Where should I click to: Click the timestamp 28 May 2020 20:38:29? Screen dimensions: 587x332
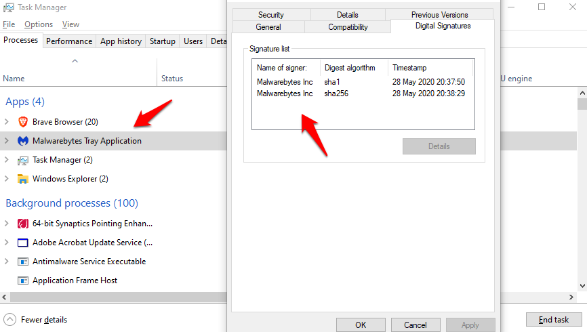coord(428,94)
